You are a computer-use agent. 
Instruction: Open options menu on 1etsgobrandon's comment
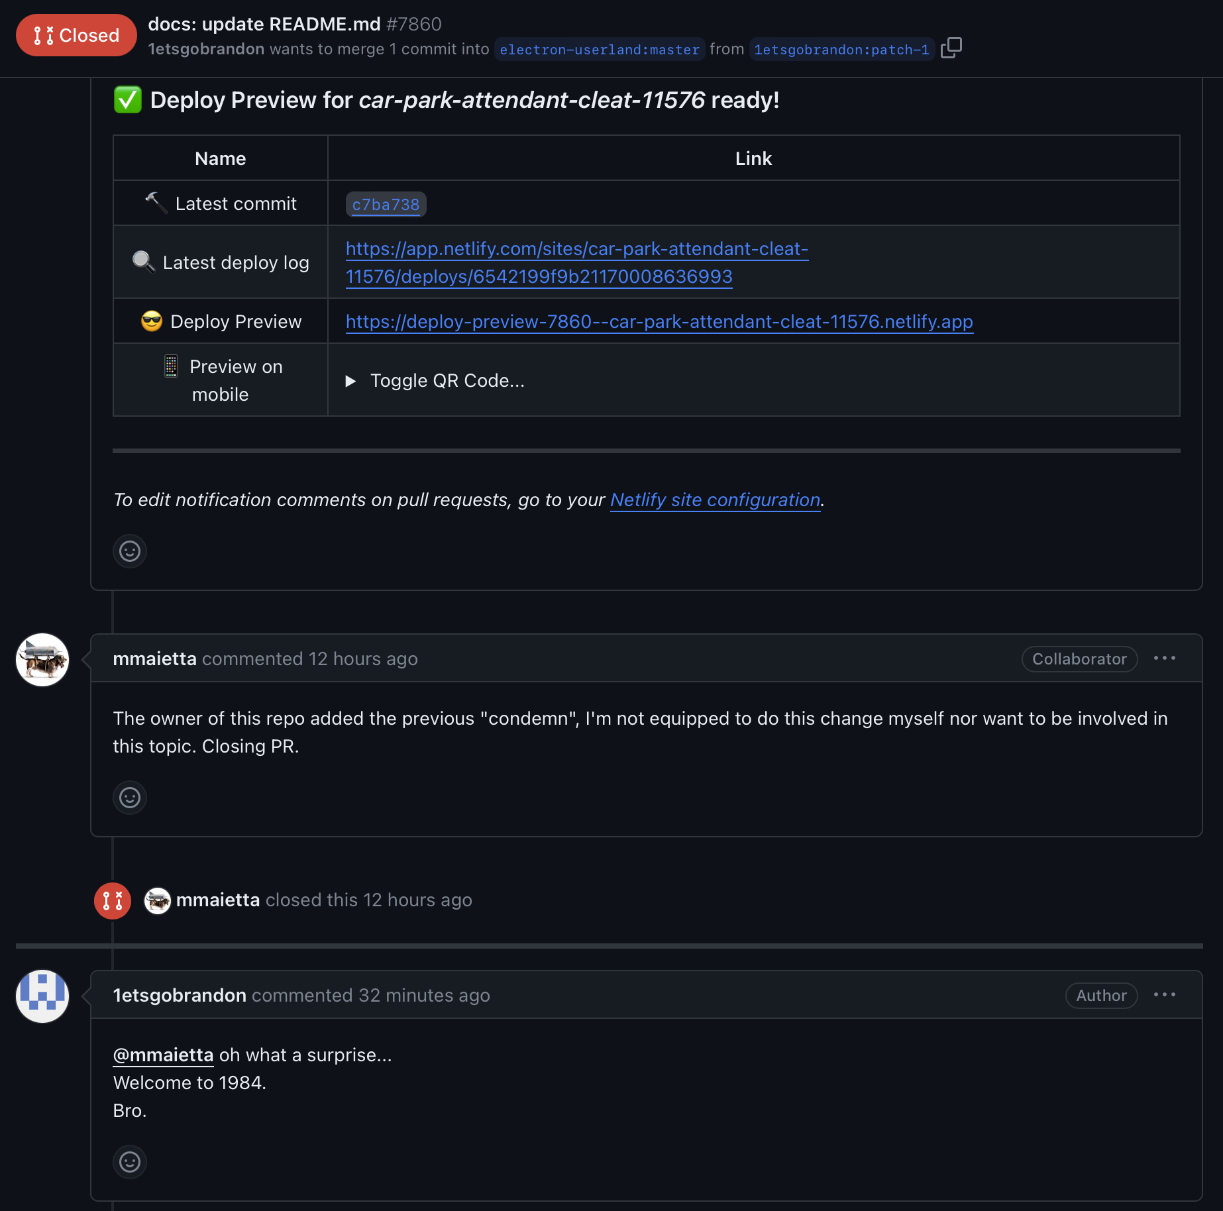pos(1164,995)
